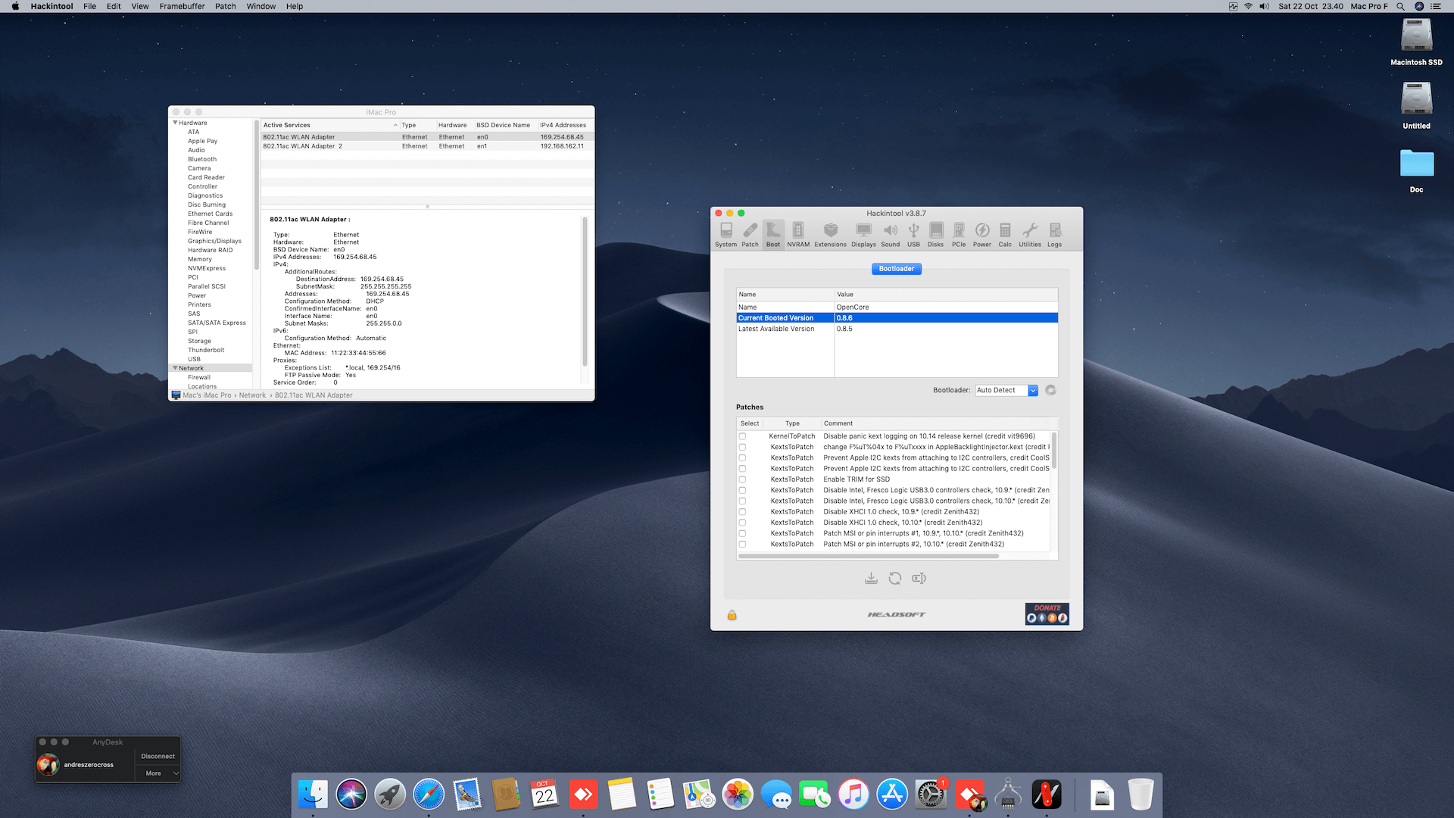Tick checkbox for Disable XHCI 1.0 check 10.9.*
The image size is (1454, 818).
742,512
